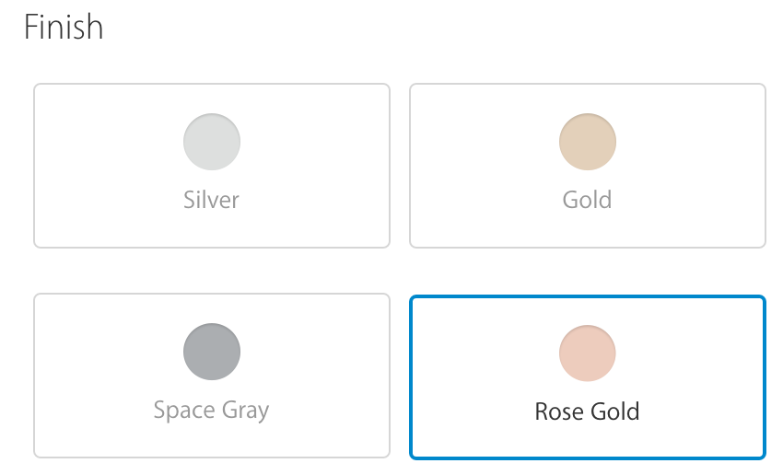This screenshot has width=783, height=475.
Task: Select the beige tan finish circle
Action: click(x=588, y=142)
